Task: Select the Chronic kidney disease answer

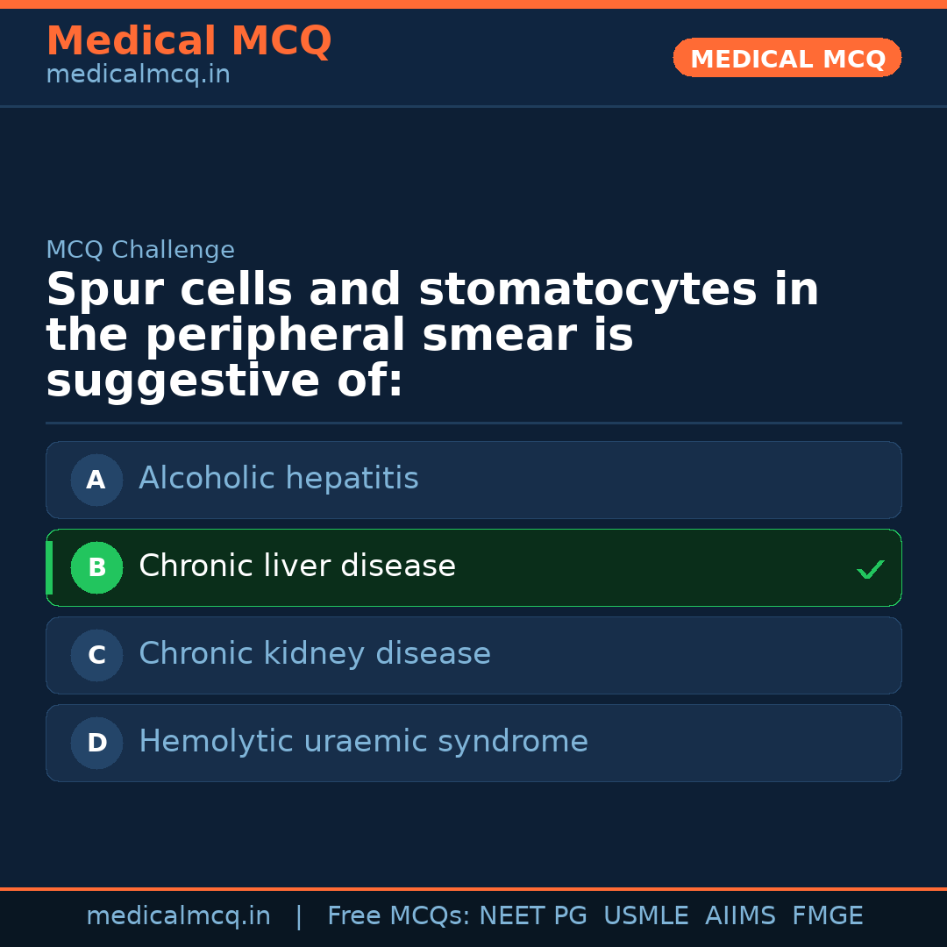Action: tap(315, 654)
